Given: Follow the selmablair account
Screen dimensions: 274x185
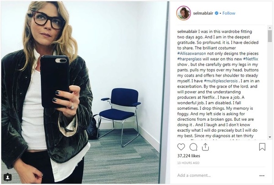Looking at the screenshot, I should pos(229,13).
